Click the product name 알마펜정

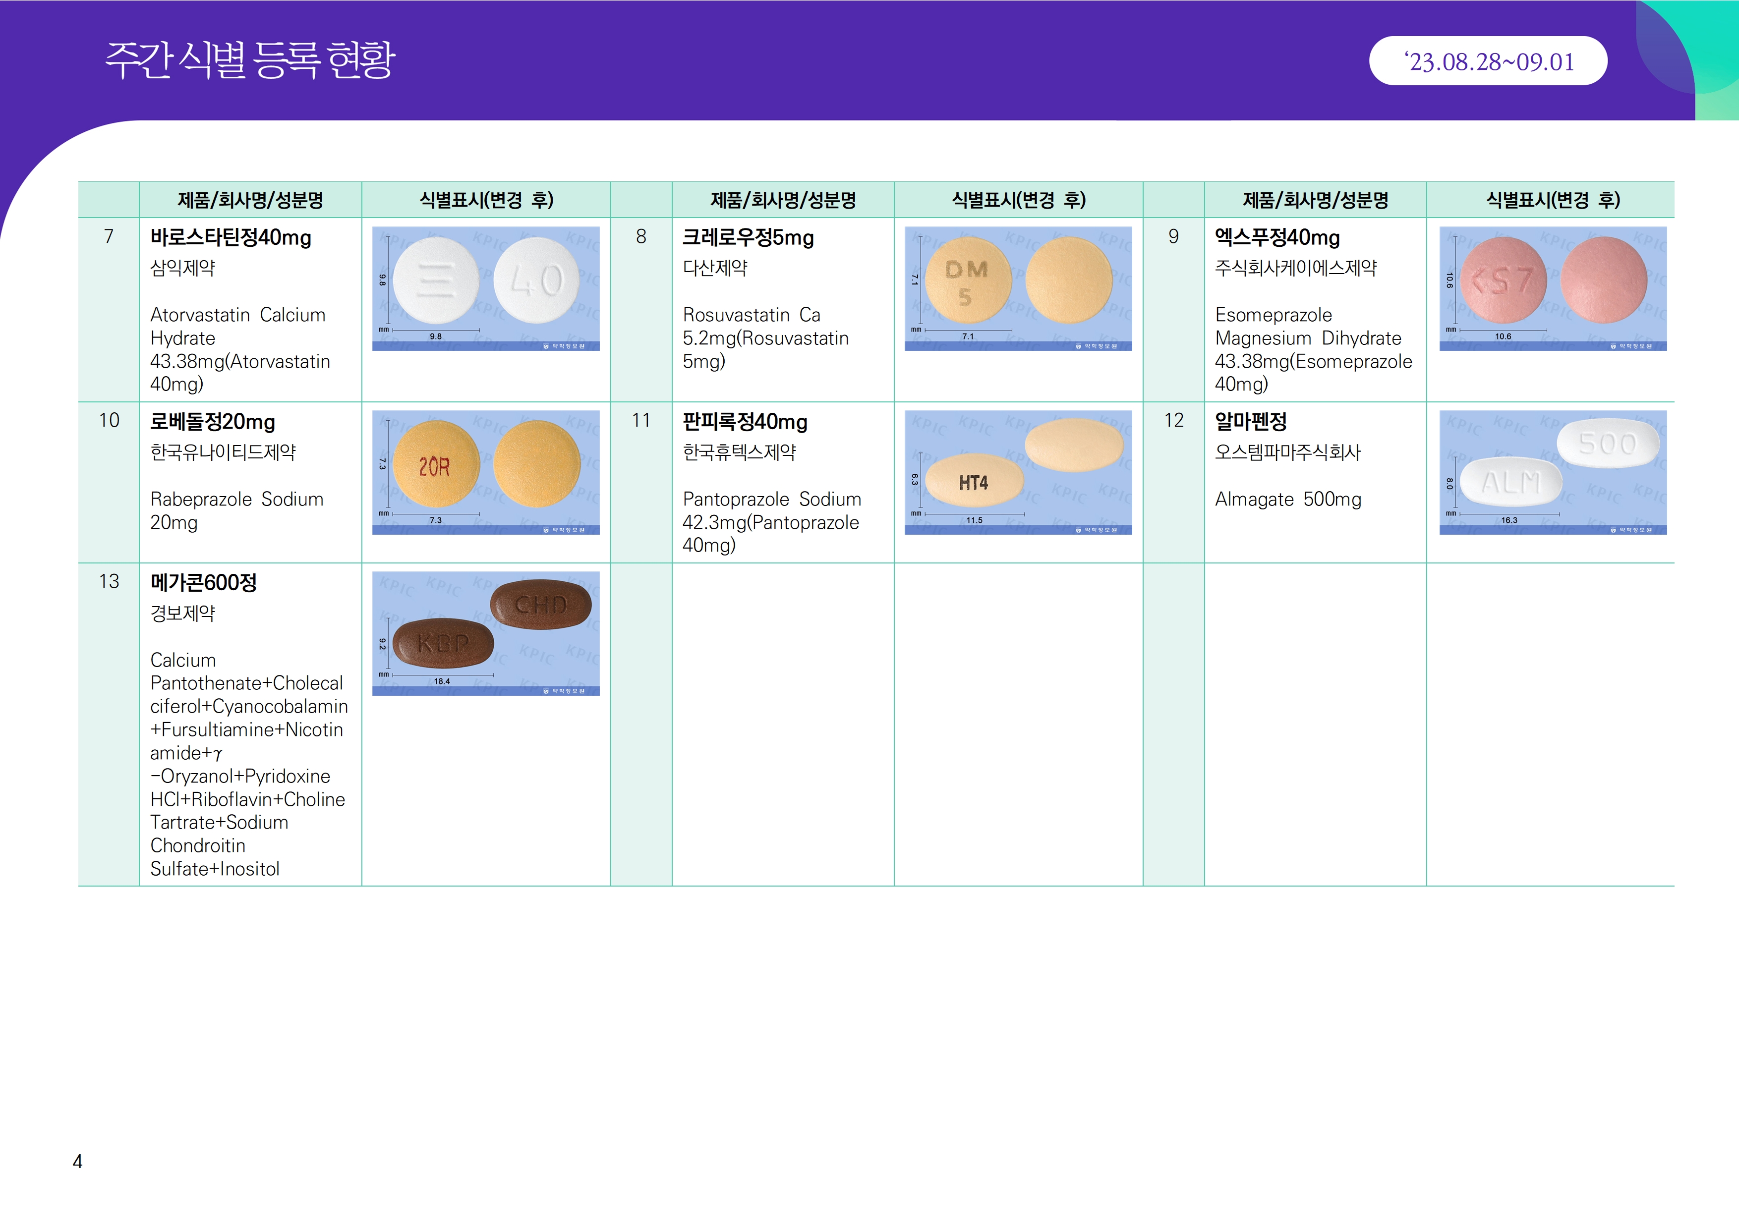click(1251, 421)
